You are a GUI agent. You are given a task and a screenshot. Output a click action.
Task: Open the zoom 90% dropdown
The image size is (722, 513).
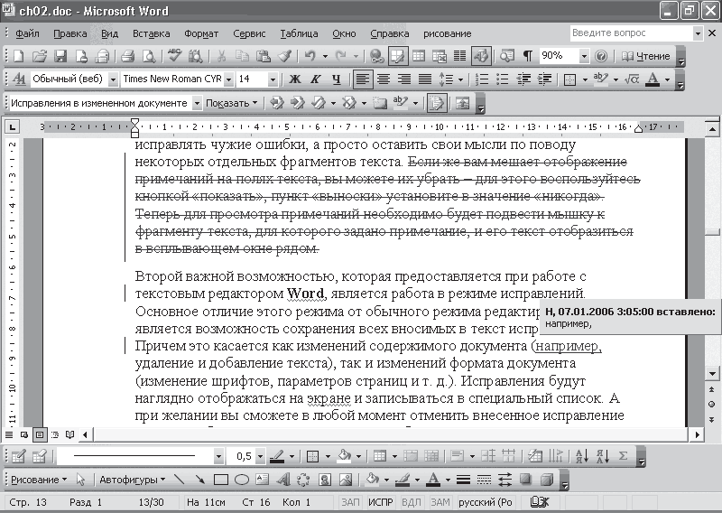[585, 56]
